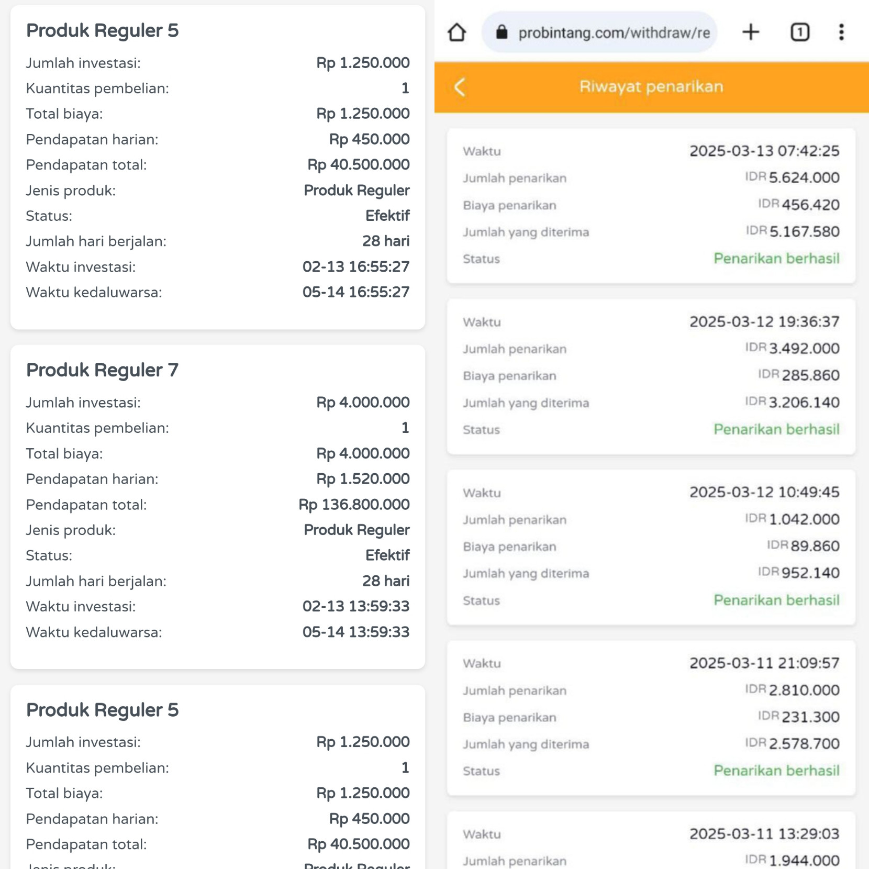Screen dimensions: 869x869
Task: Open the tab switcher showing 1 tab
Action: pos(799,32)
